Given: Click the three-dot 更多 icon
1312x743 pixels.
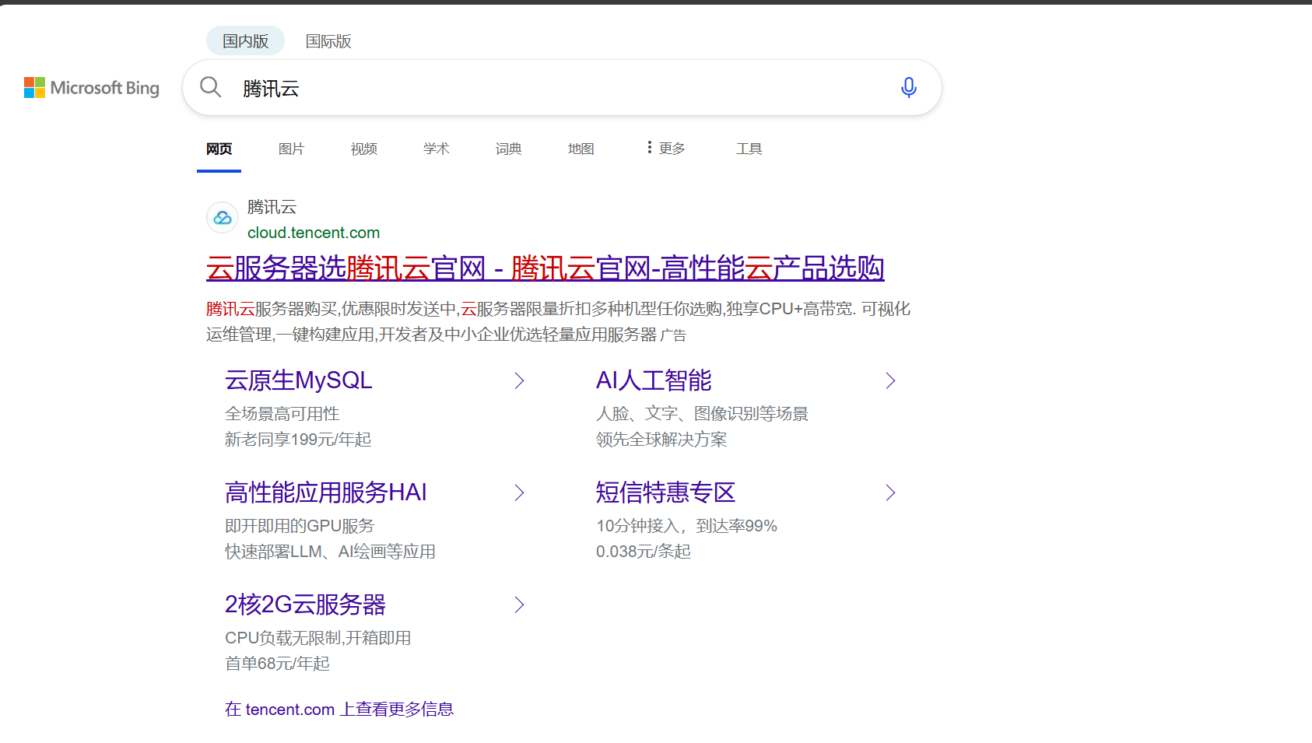Looking at the screenshot, I should click(649, 147).
